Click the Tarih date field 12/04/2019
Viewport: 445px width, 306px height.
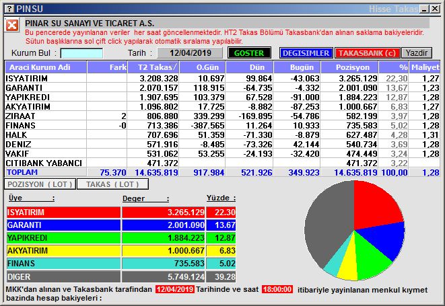click(190, 53)
